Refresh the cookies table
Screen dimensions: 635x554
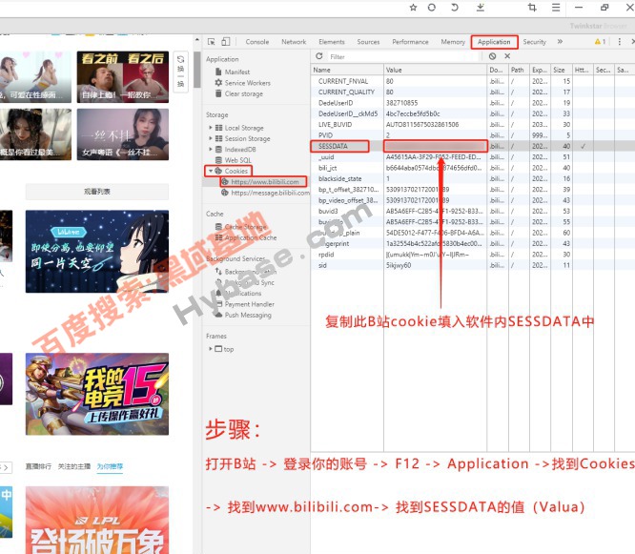pos(319,56)
